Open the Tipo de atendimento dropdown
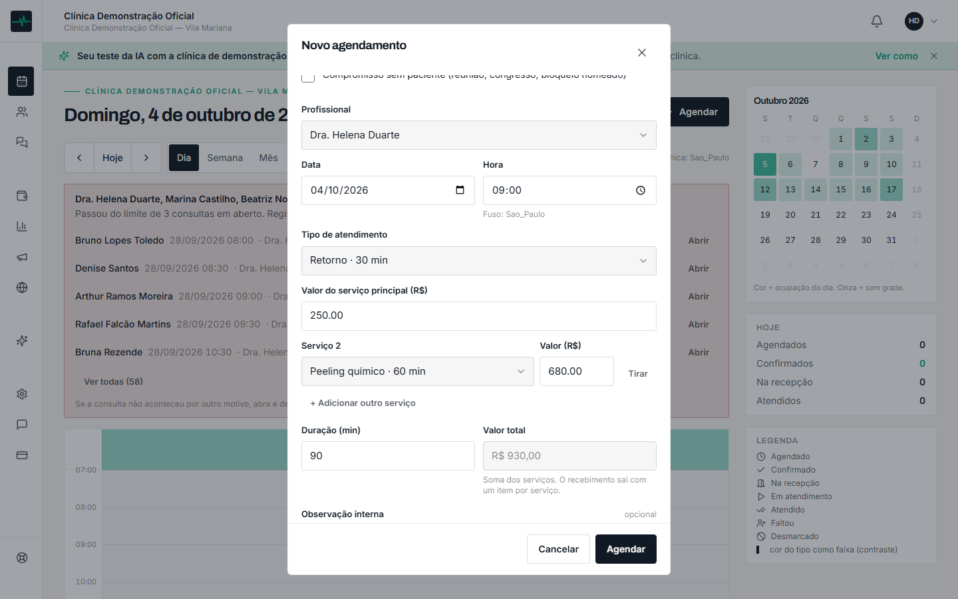Viewport: 958px width, 599px height. pyautogui.click(x=479, y=261)
